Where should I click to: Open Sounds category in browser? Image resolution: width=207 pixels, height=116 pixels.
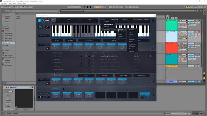coord(7,28)
